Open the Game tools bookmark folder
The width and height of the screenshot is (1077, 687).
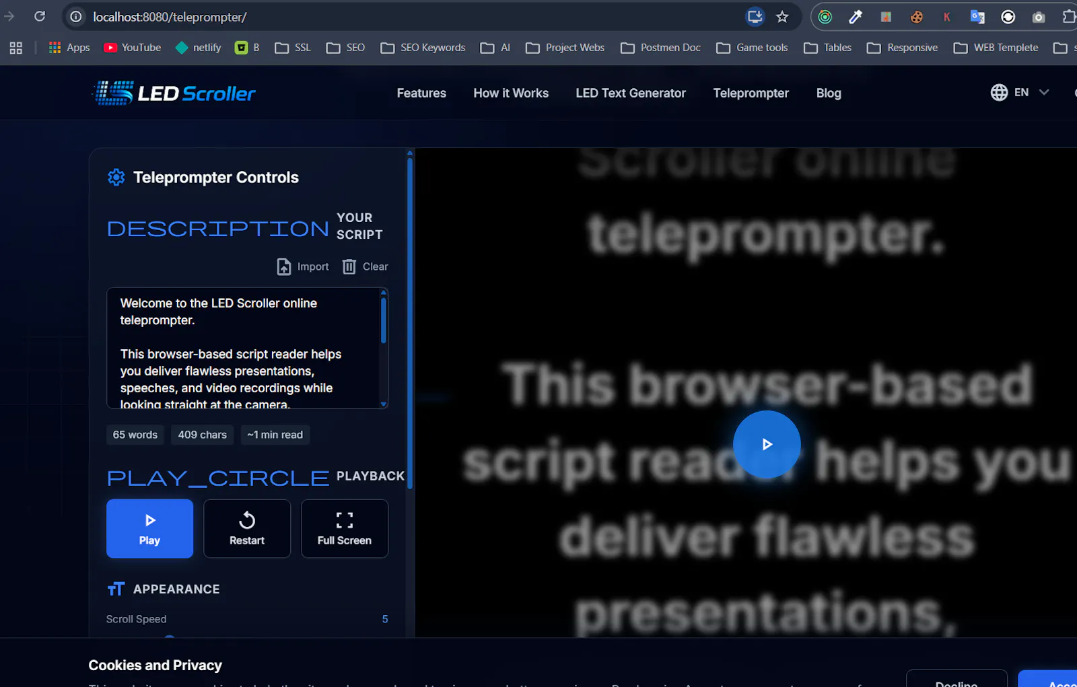tap(753, 48)
